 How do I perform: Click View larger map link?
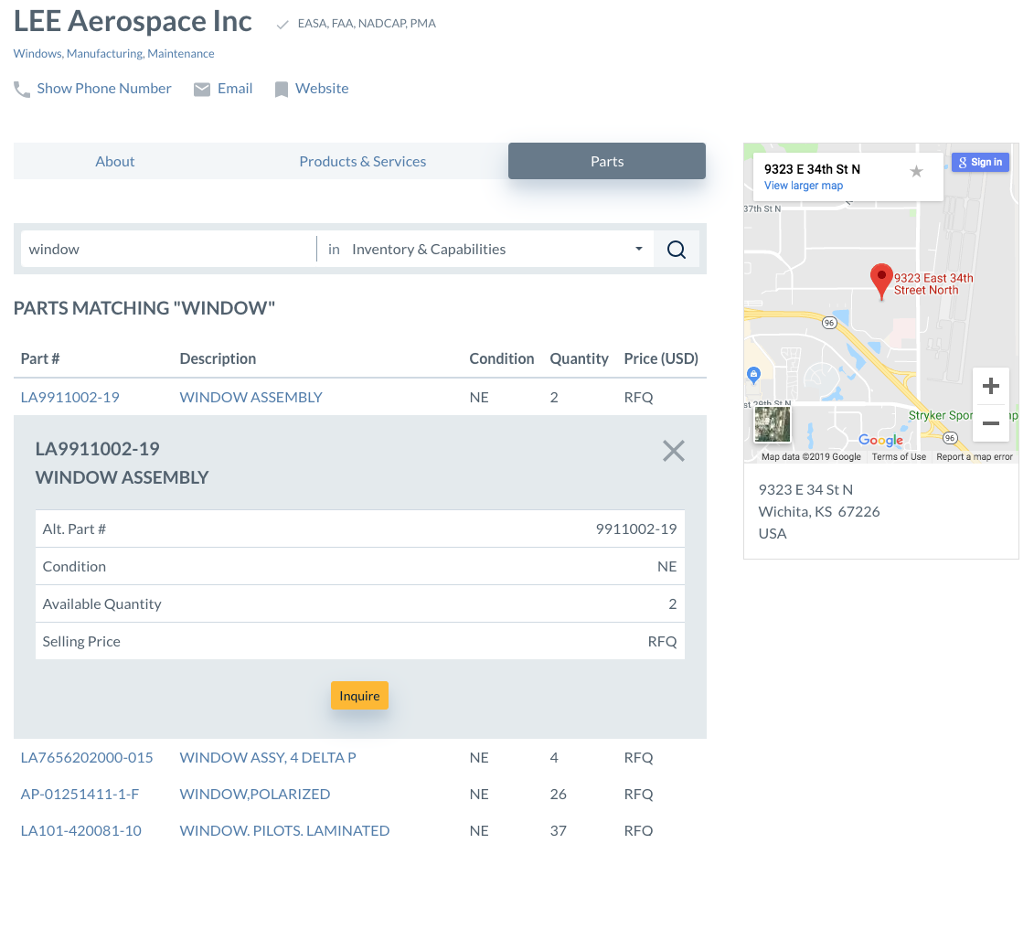tap(804, 186)
